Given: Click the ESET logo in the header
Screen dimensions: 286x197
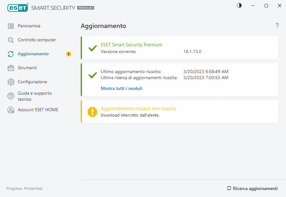Looking at the screenshot, I should pos(17,8).
